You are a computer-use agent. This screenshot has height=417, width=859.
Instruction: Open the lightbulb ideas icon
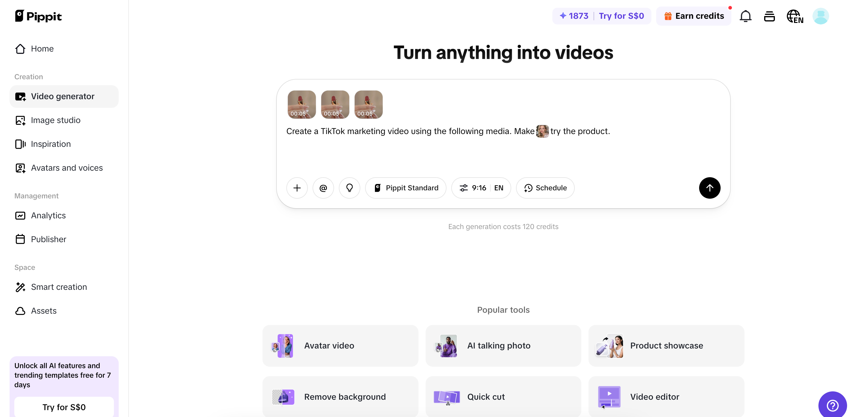pyautogui.click(x=350, y=188)
